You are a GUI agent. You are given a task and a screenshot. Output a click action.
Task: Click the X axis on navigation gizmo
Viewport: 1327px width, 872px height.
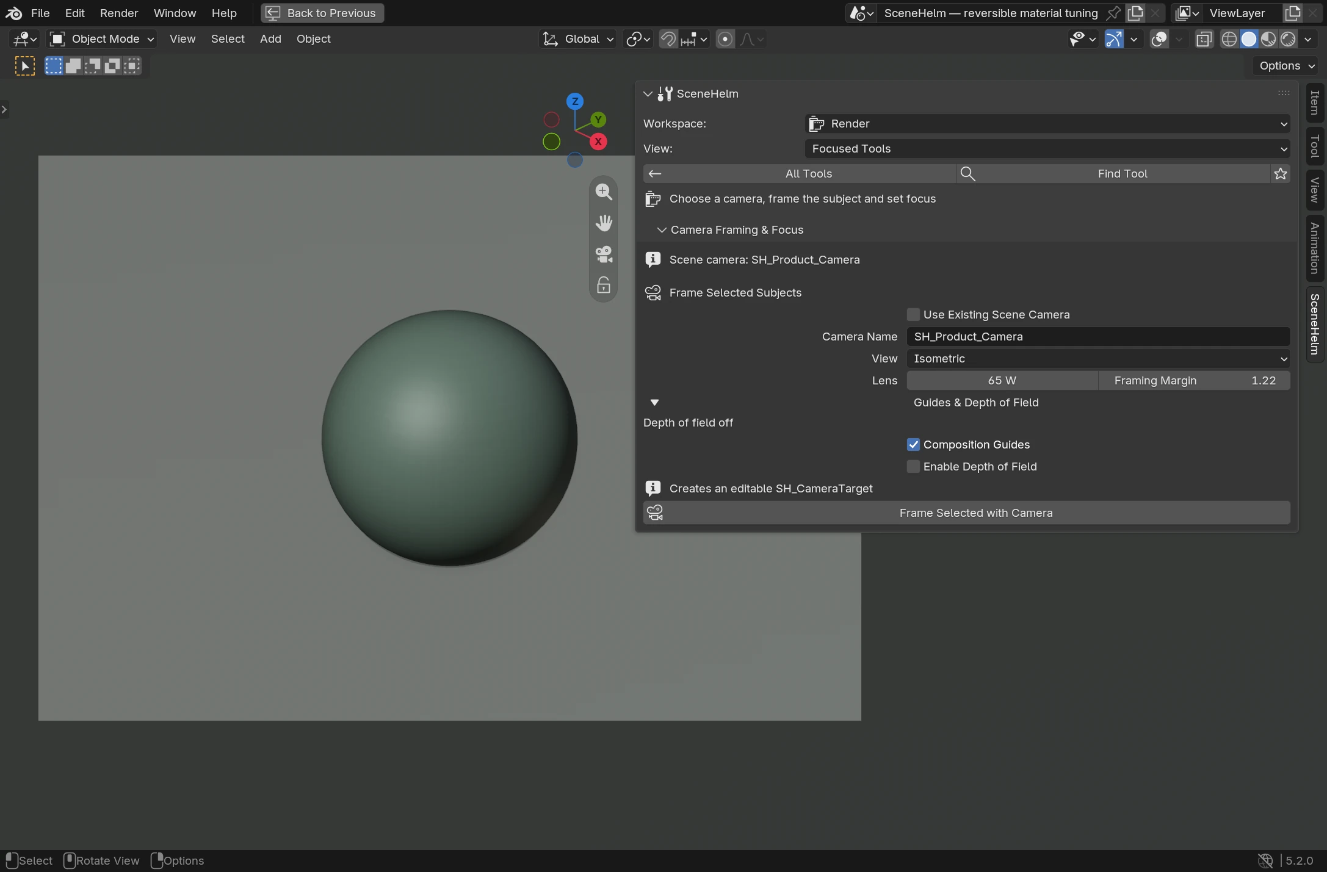598,142
